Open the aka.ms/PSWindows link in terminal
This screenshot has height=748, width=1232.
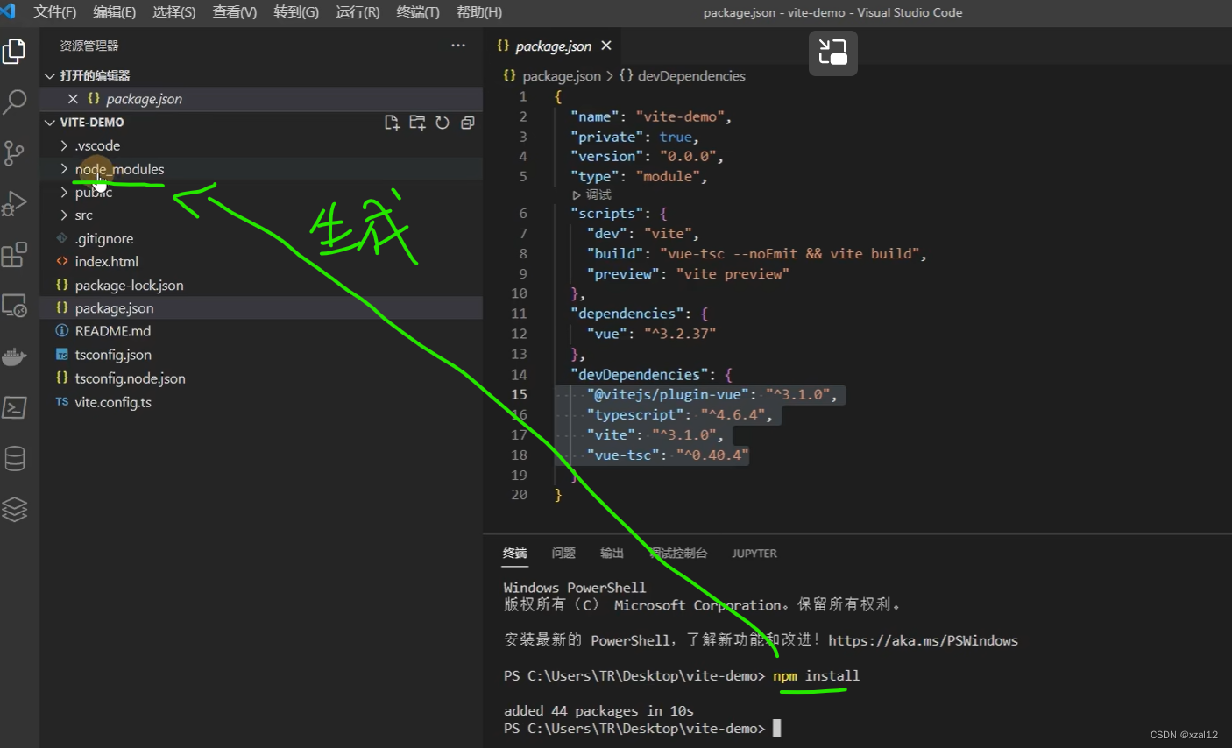point(923,640)
